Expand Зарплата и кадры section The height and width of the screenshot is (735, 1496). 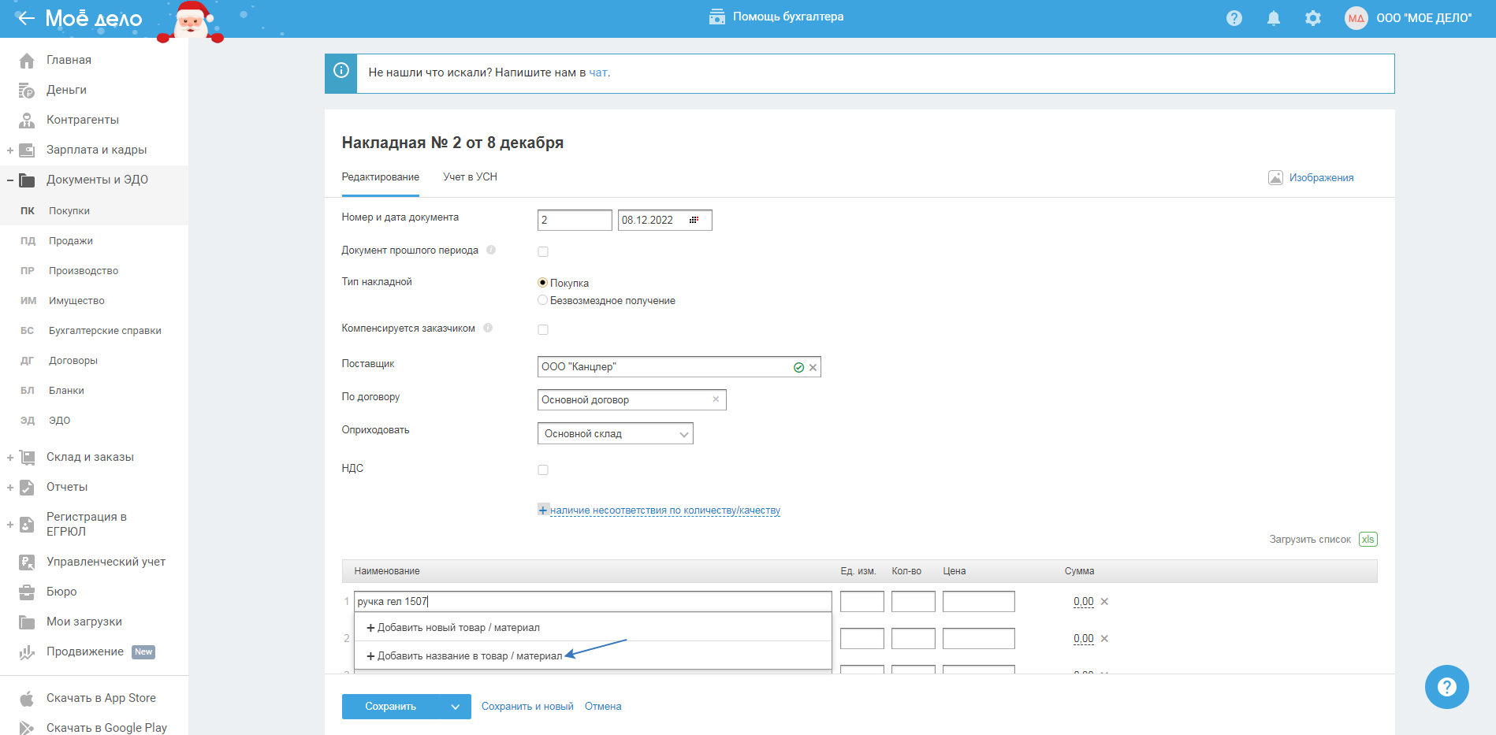pos(10,150)
